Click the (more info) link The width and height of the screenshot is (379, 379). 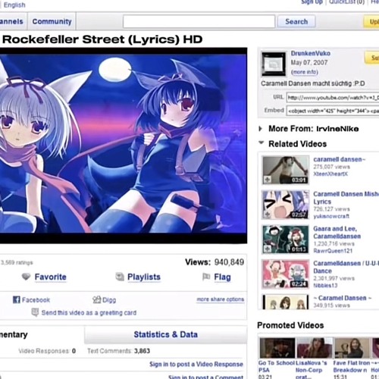(x=305, y=72)
